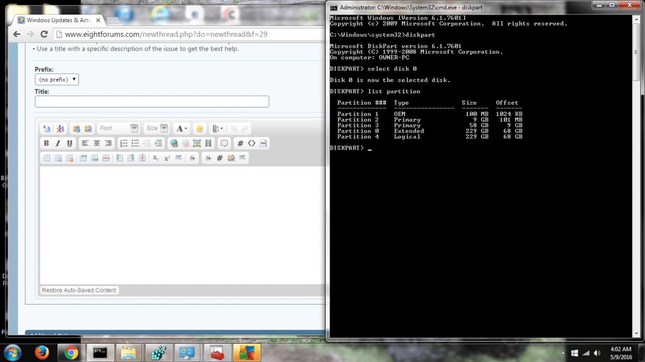This screenshot has height=362, width=645.
Task: Click inside the post message text area
Action: click(182, 225)
